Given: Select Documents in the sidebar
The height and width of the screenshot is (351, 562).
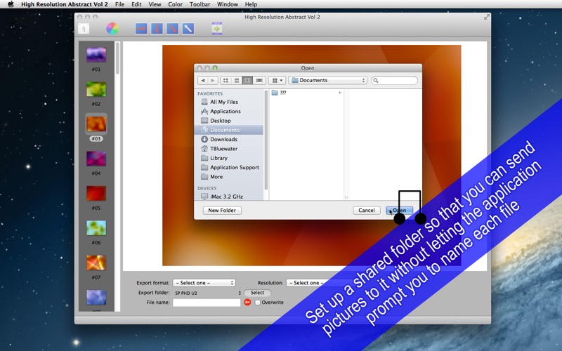Looking at the screenshot, I should click(x=229, y=130).
